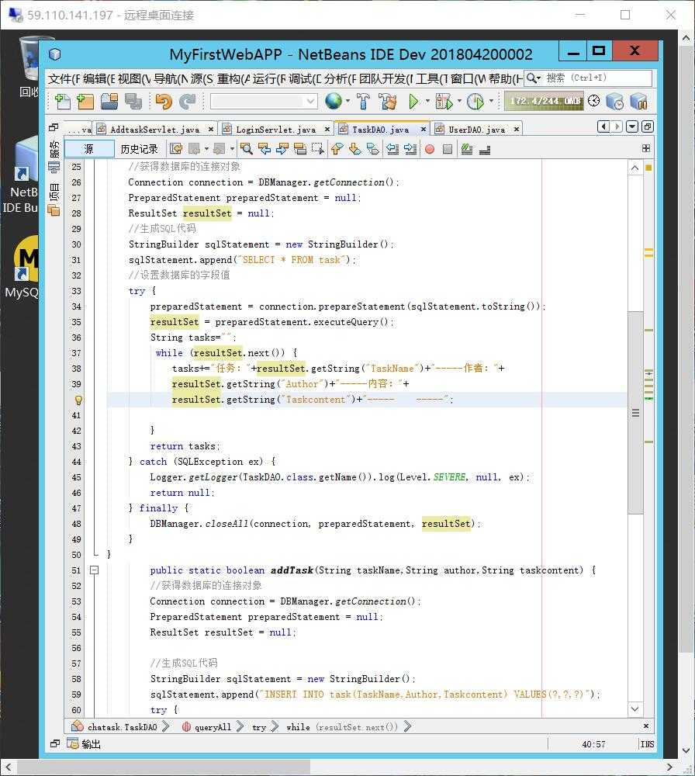The width and height of the screenshot is (695, 776).
Task: Switch to AddtaskServlet.java tab
Action: 155,129
